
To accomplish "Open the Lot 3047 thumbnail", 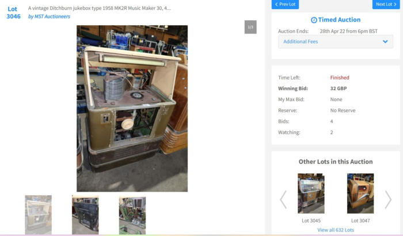I will (x=360, y=193).
